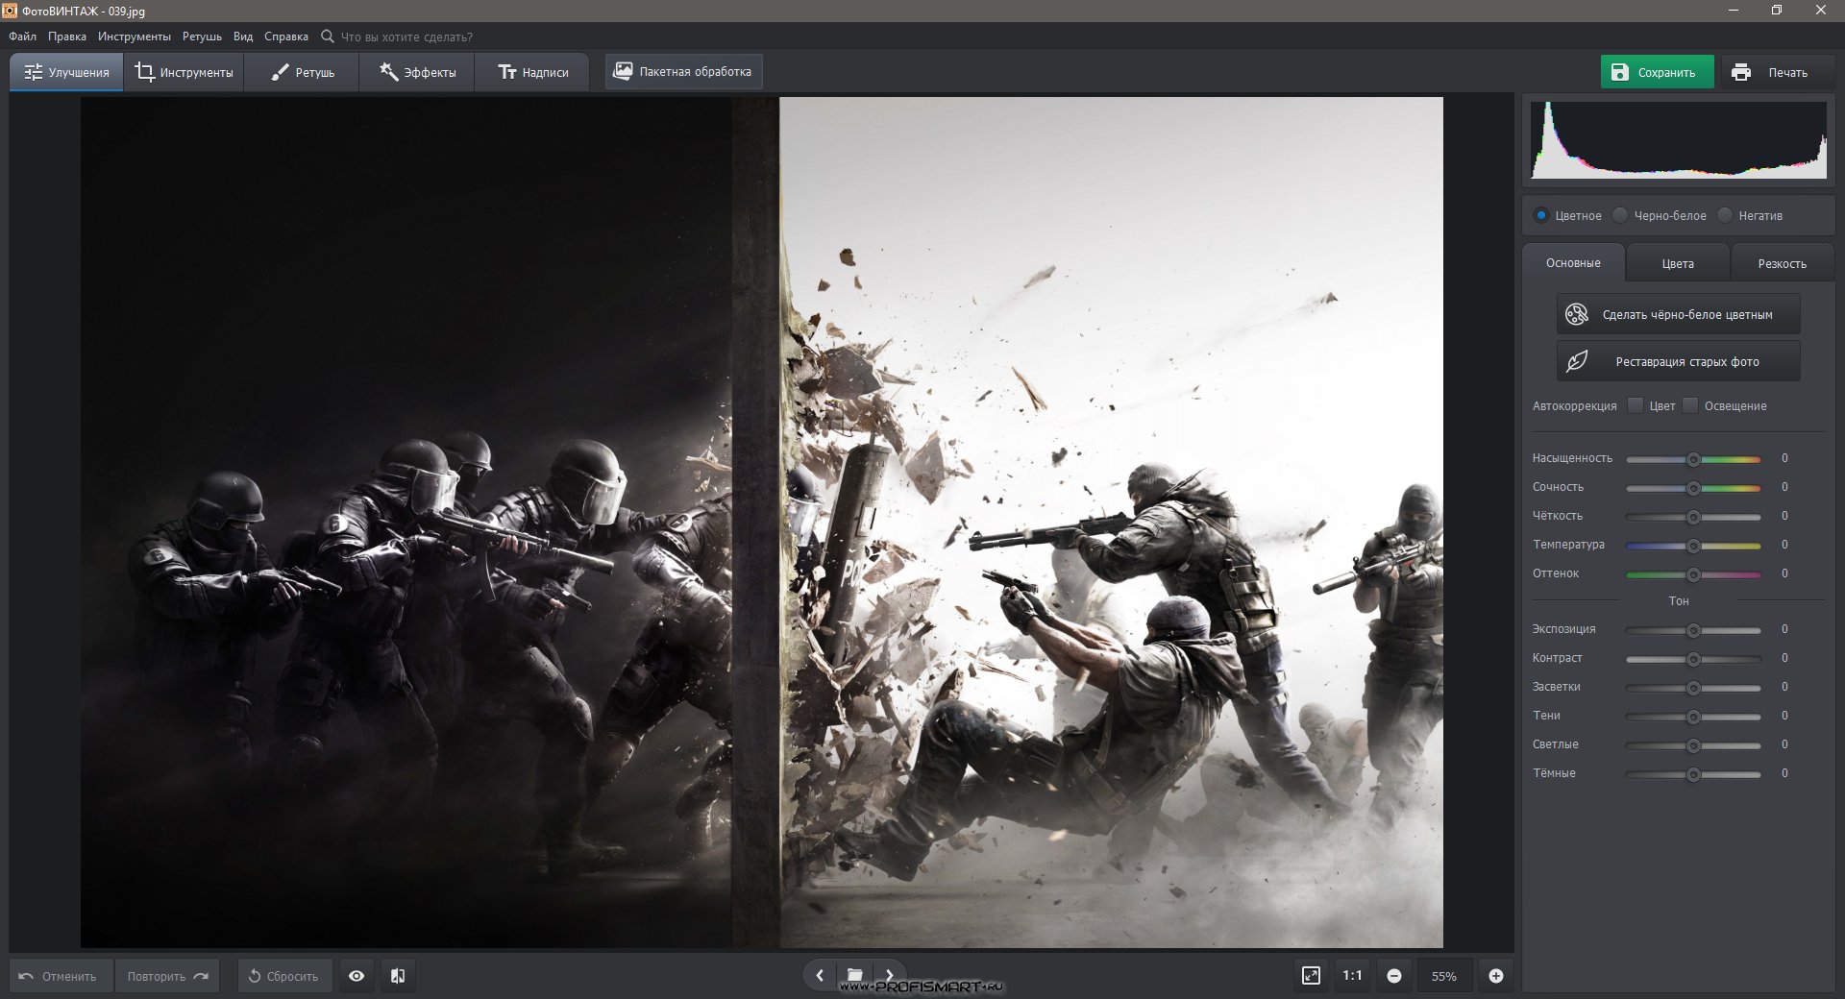Image resolution: width=1845 pixels, height=999 pixels.
Task: Open the Ретушь menu in menu bar
Action: point(202,37)
